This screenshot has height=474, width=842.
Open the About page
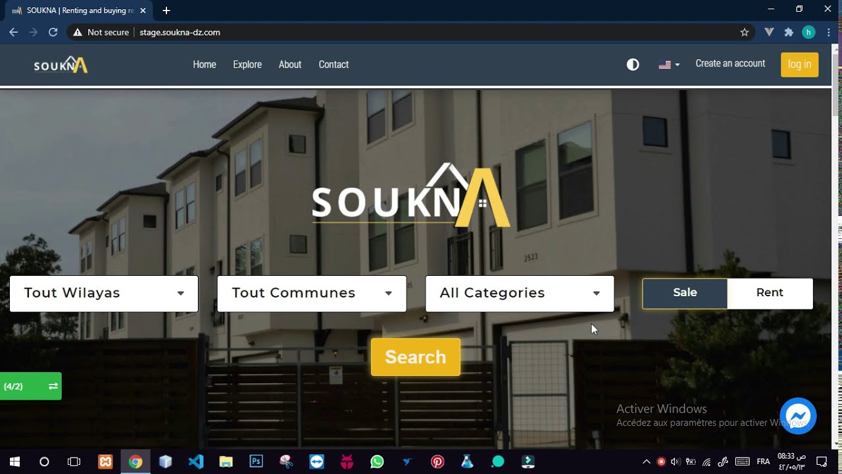(x=290, y=65)
